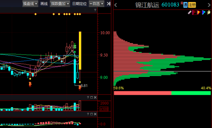Maximize the volume indicator panel
212x128 pixels.
tap(91, 97)
